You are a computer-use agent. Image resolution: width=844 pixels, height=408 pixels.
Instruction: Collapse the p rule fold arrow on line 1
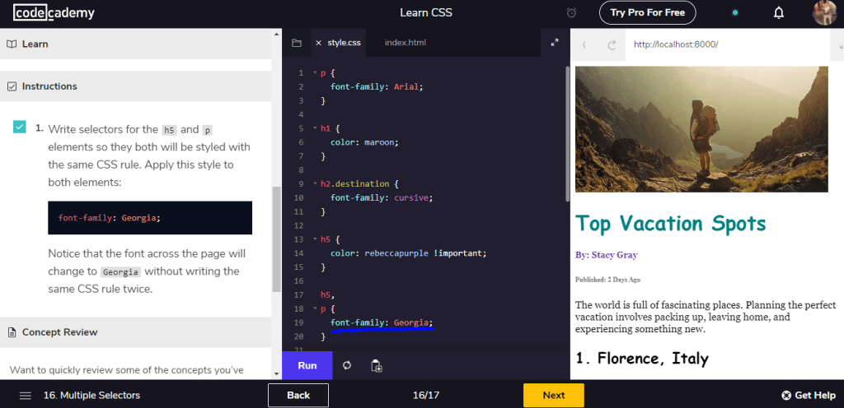point(314,73)
